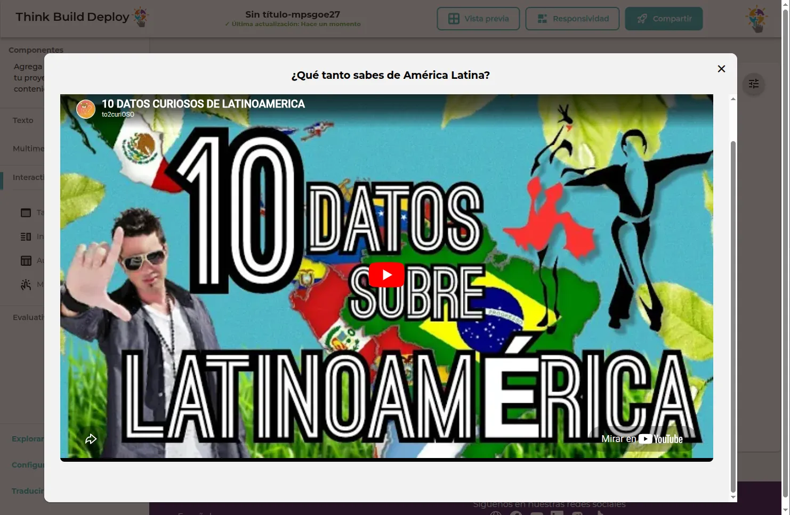Open 'Mirar en YouTube' link

pos(642,439)
